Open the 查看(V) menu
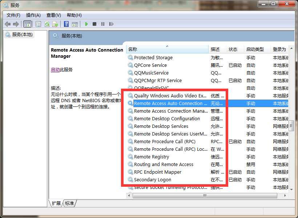Image resolution: width=298 pixels, height=218 pixels. [x=53, y=15]
